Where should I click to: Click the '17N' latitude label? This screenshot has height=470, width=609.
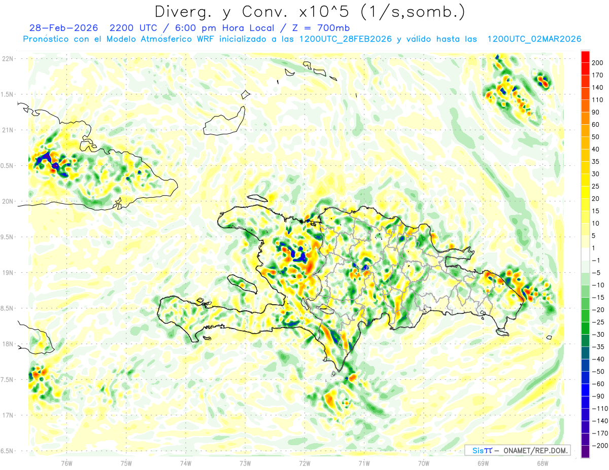pos(8,415)
